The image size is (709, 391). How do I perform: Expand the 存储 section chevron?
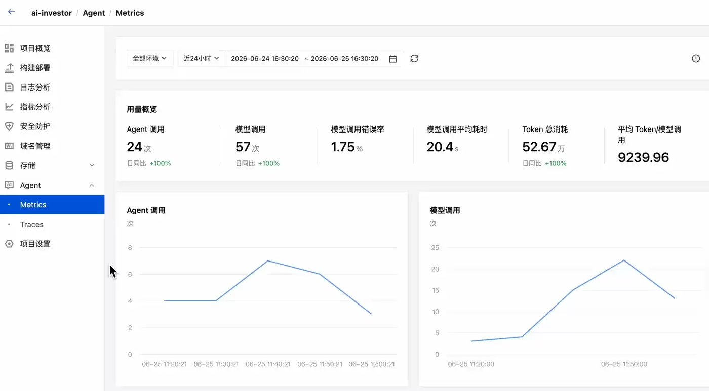(92, 165)
